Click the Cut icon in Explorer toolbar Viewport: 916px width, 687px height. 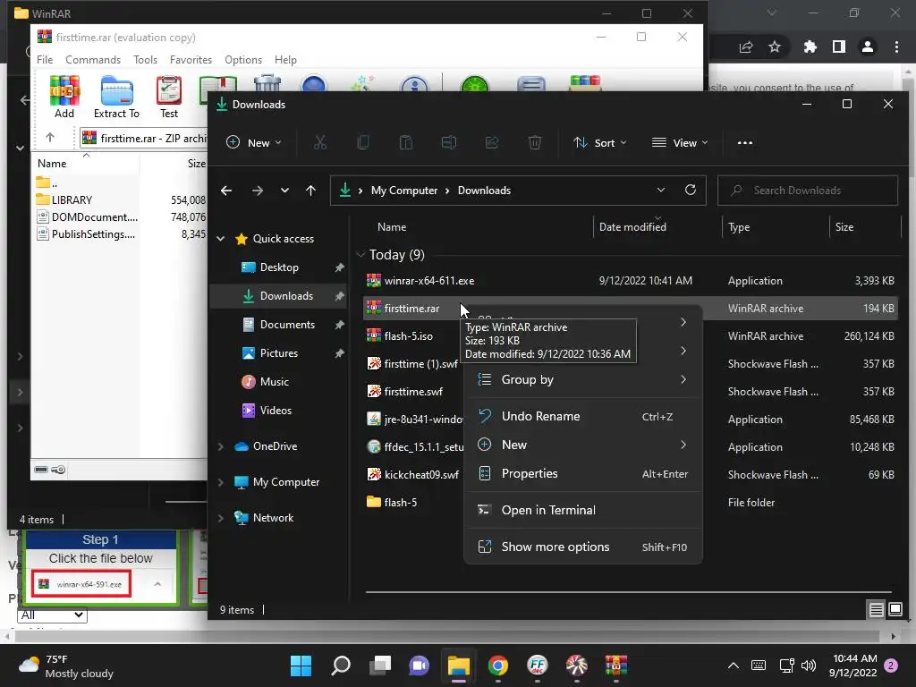click(320, 142)
